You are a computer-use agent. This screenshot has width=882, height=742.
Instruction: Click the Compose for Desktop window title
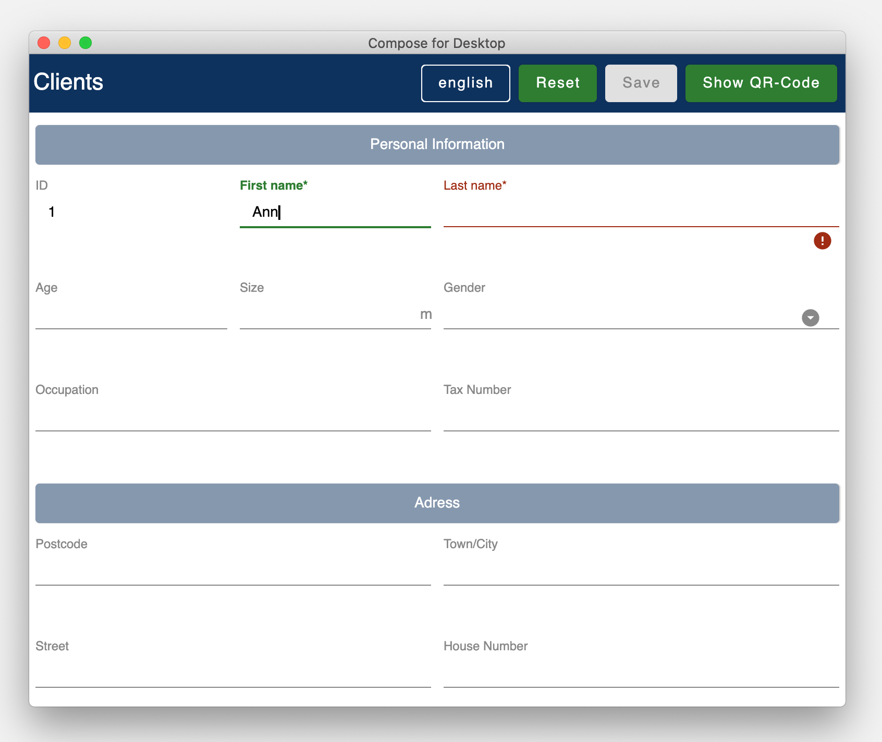point(437,43)
